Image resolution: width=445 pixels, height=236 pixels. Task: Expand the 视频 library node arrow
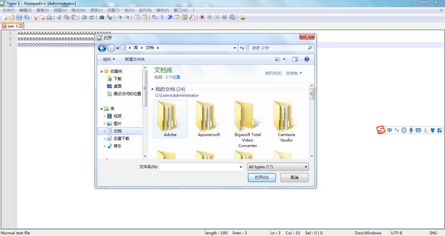tap(105, 116)
